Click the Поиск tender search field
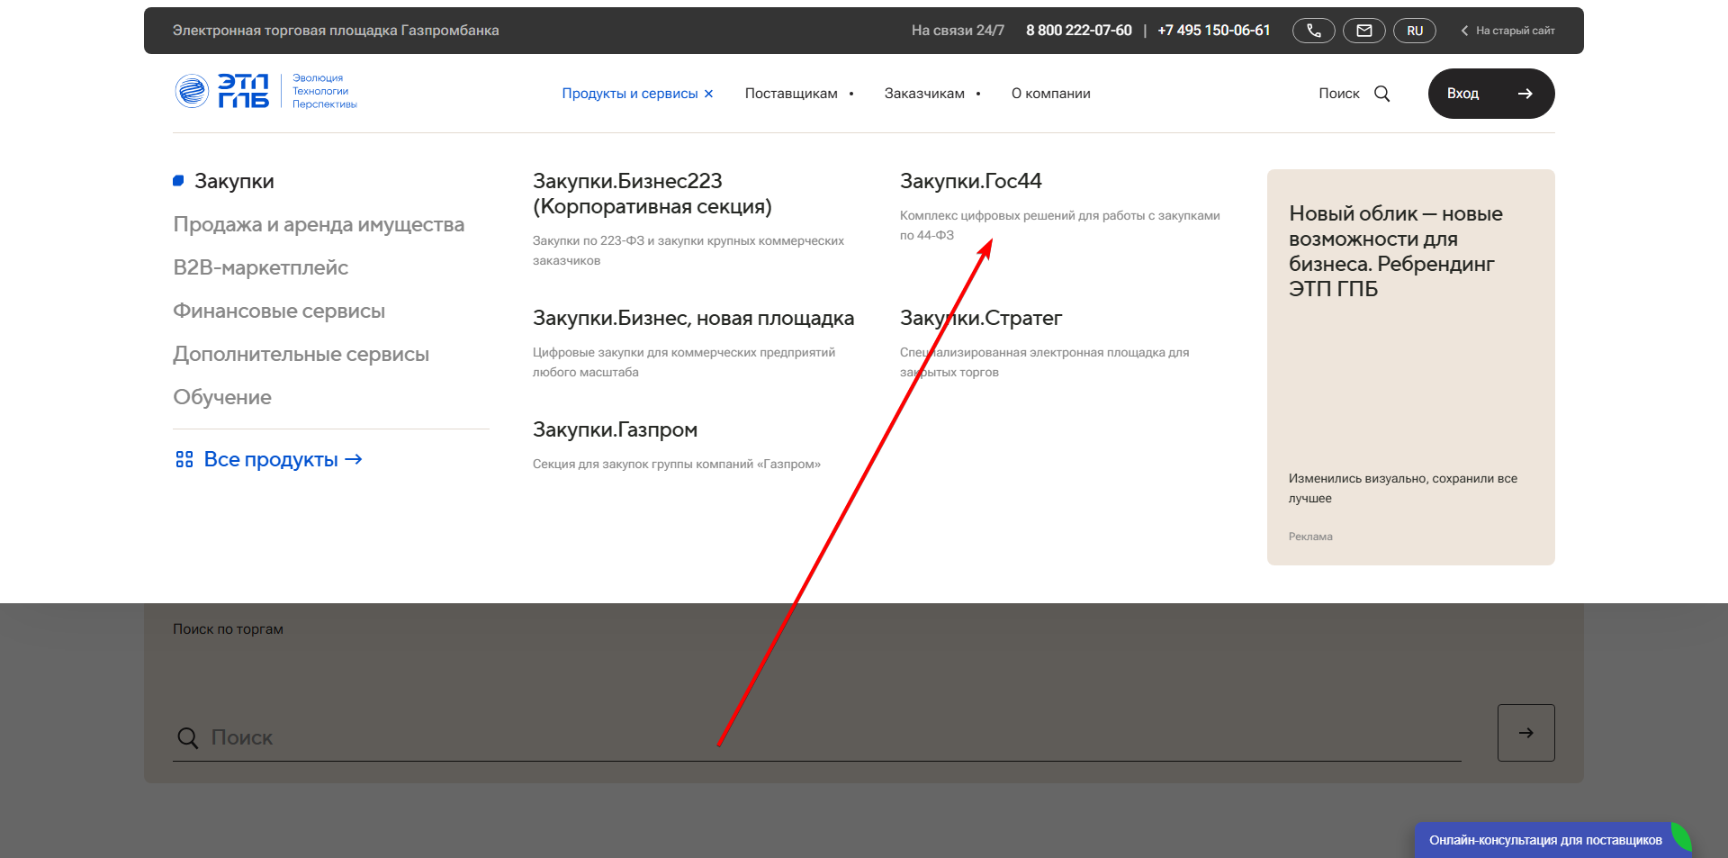 817,737
